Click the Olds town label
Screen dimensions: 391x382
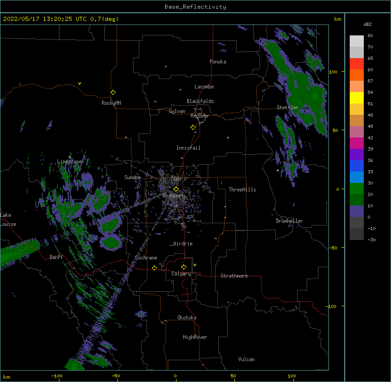click(x=176, y=179)
